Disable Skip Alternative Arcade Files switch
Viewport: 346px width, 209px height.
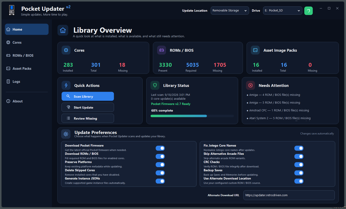point(299,156)
